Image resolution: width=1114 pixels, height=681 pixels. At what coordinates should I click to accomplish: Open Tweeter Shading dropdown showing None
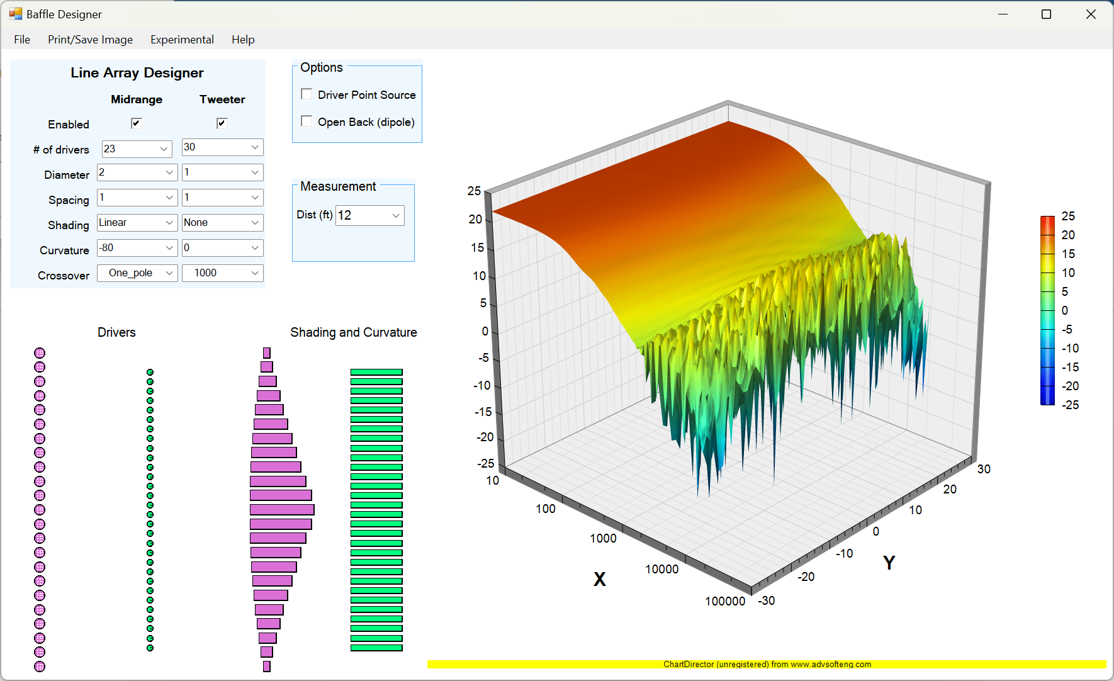coord(222,223)
